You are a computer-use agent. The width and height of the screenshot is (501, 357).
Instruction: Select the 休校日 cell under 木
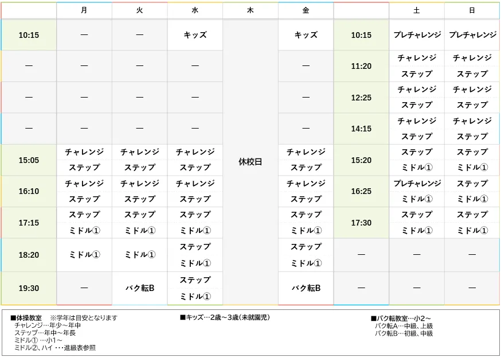[249, 161]
